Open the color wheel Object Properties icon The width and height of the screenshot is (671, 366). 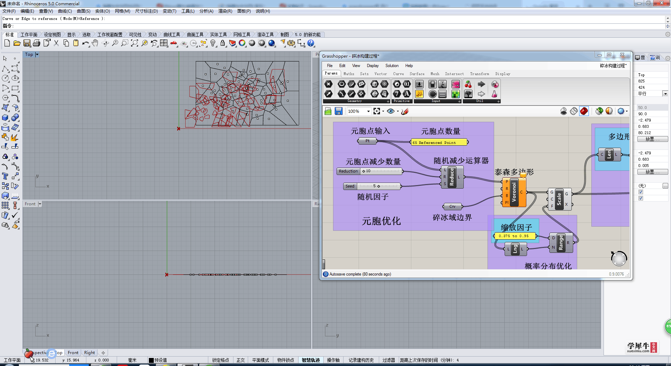[x=242, y=43]
